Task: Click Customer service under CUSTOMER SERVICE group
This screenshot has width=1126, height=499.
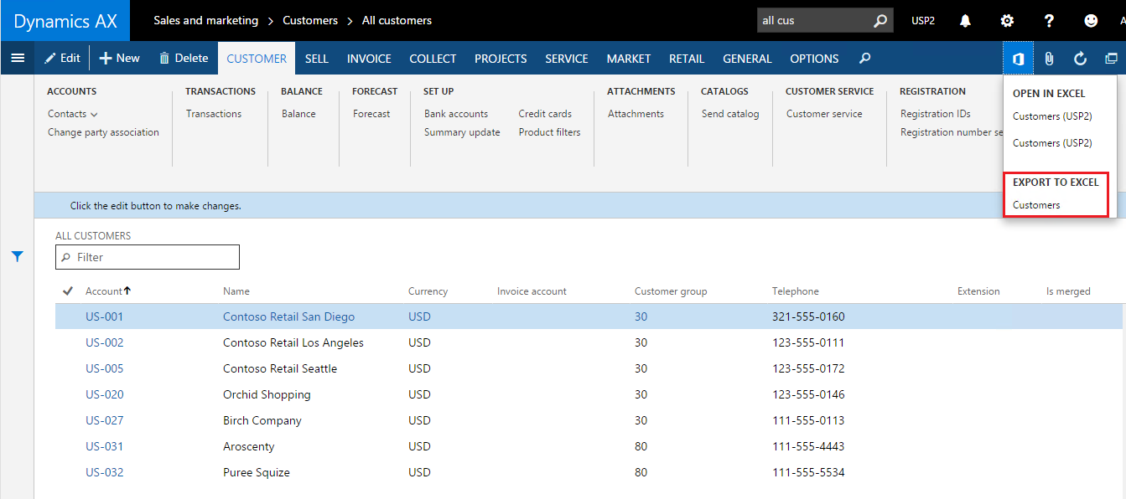Action: tap(824, 114)
